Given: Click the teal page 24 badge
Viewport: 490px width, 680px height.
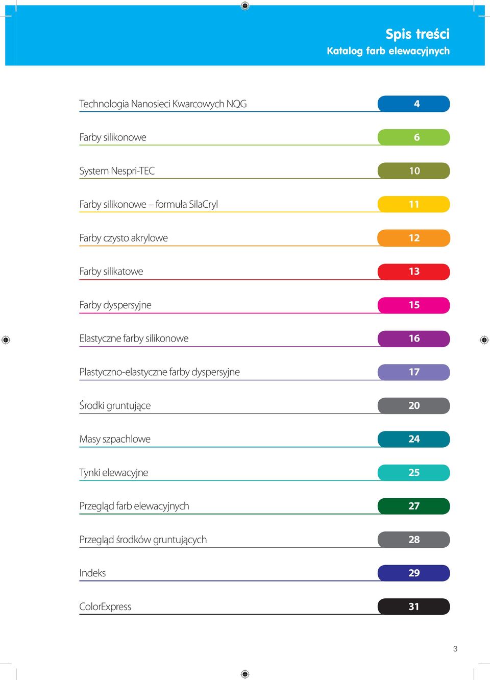Looking at the screenshot, I should [414, 439].
